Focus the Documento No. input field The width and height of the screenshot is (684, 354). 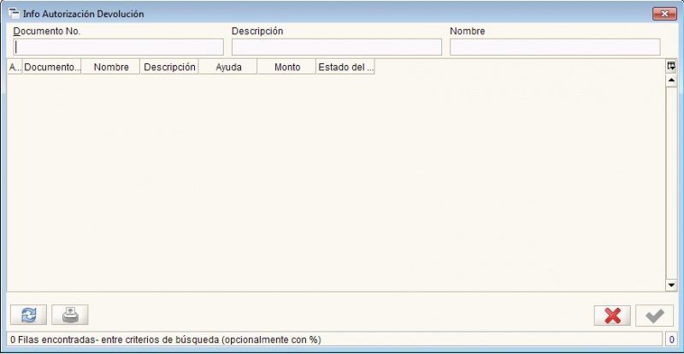[118, 47]
